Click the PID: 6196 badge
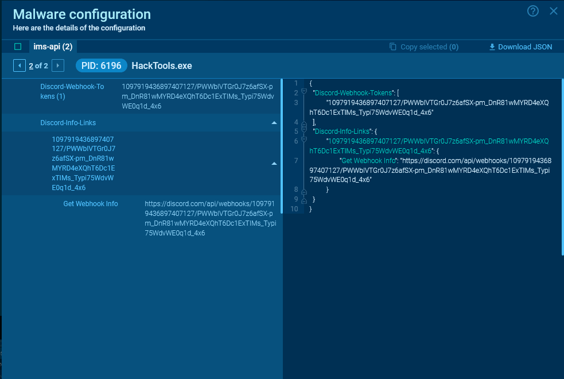This screenshot has height=379, width=564. point(101,65)
